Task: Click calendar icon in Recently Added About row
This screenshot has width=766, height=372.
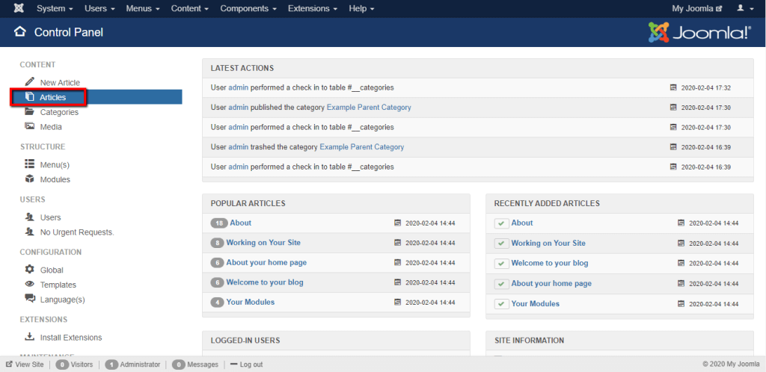Action: pos(681,223)
